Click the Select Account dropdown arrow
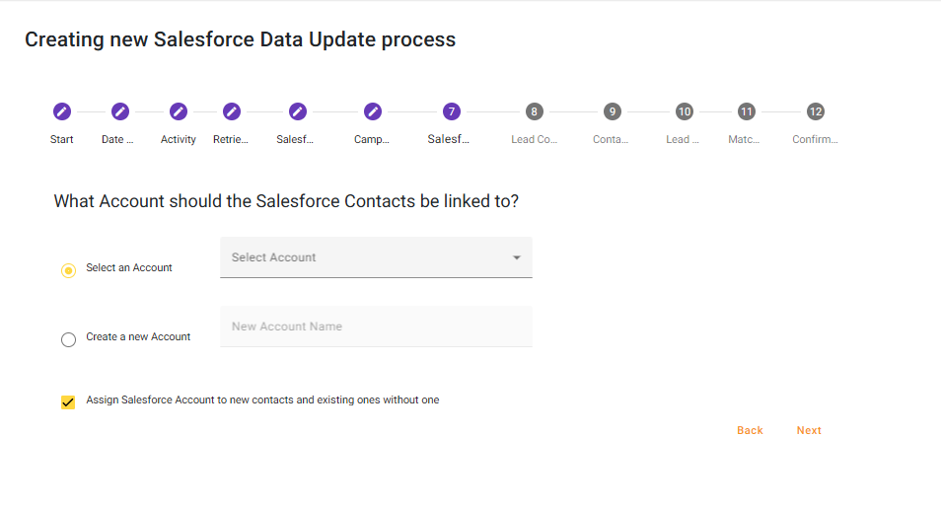Screen dimensions: 941x508 (516, 257)
